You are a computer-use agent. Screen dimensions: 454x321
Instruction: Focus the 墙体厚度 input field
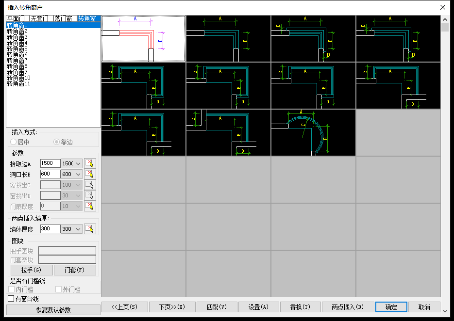(50, 229)
